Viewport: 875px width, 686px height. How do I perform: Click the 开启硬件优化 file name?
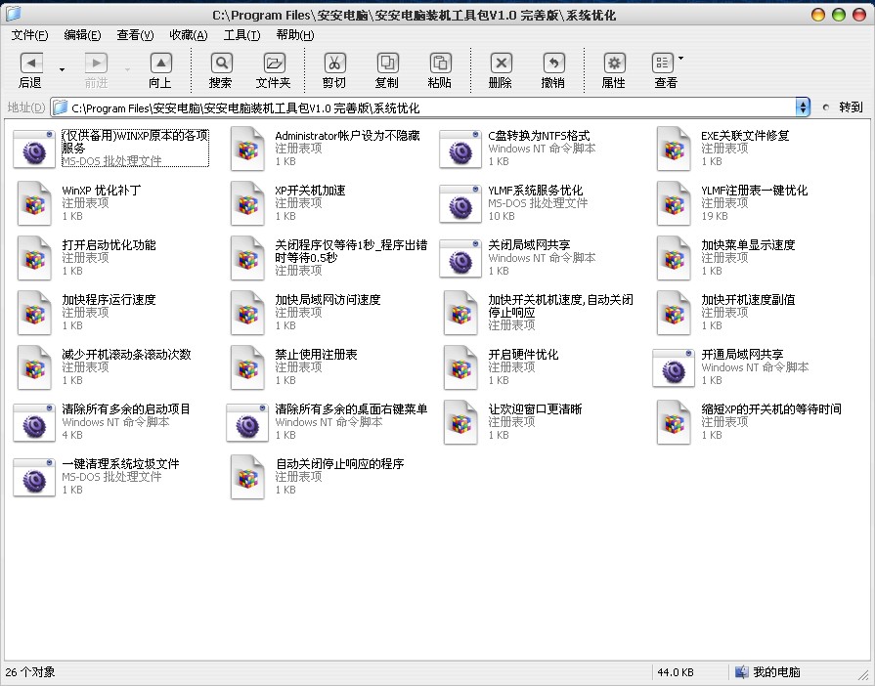tap(523, 354)
